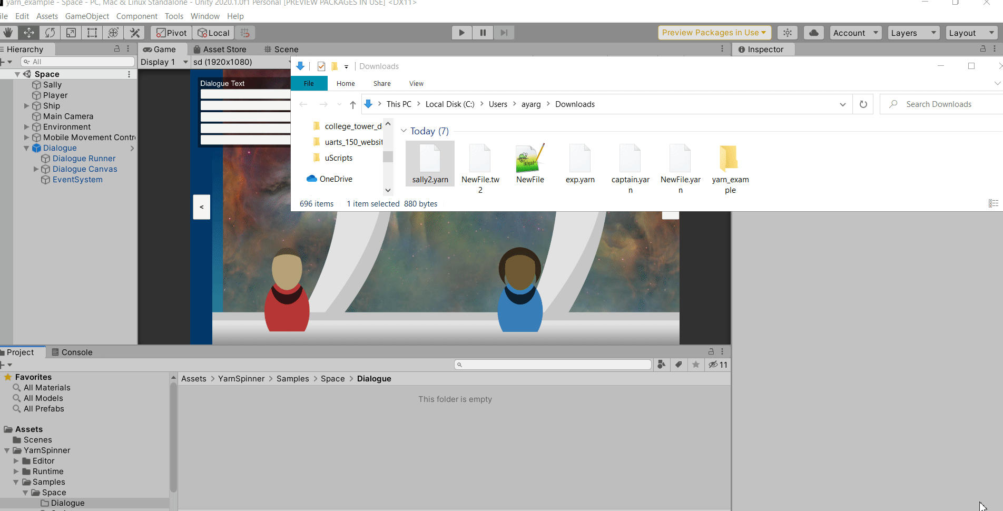Click Preview Packages in Use button
The width and height of the screenshot is (1003, 511).
714,33
